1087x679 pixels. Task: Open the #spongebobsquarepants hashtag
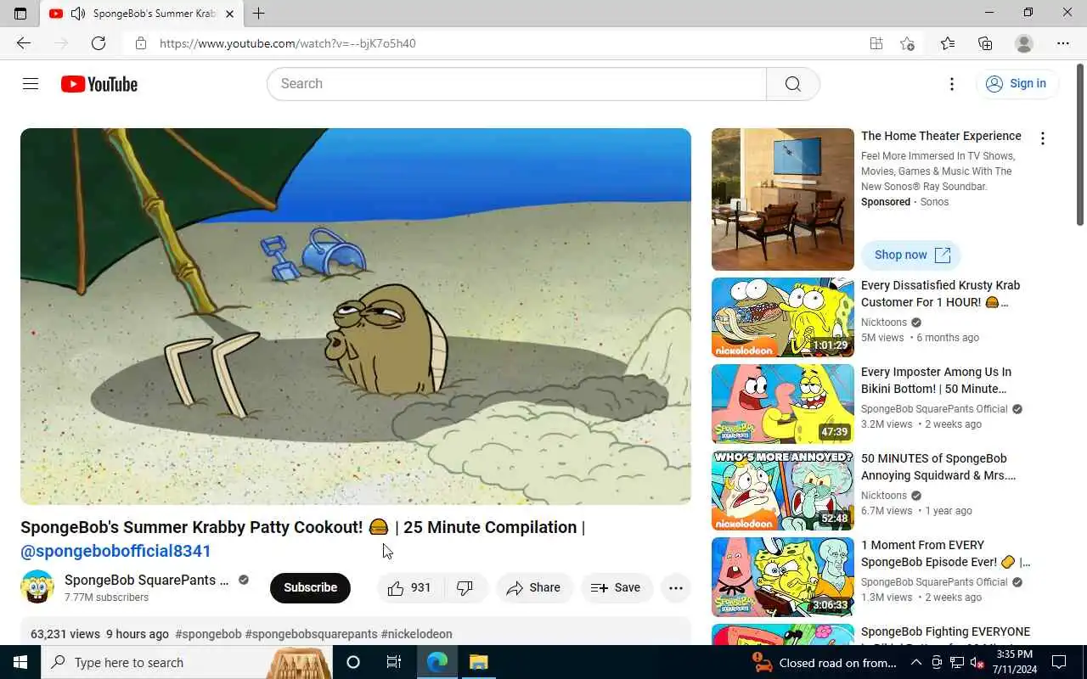click(x=311, y=634)
